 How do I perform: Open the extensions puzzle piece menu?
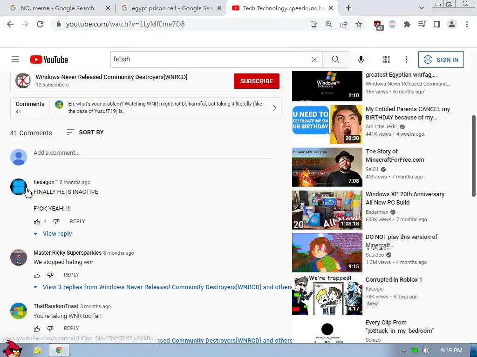(x=407, y=24)
